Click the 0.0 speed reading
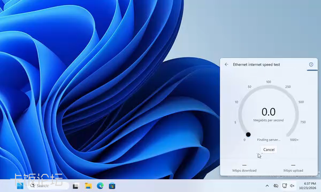Screen dimensions: 321x192 [269, 112]
